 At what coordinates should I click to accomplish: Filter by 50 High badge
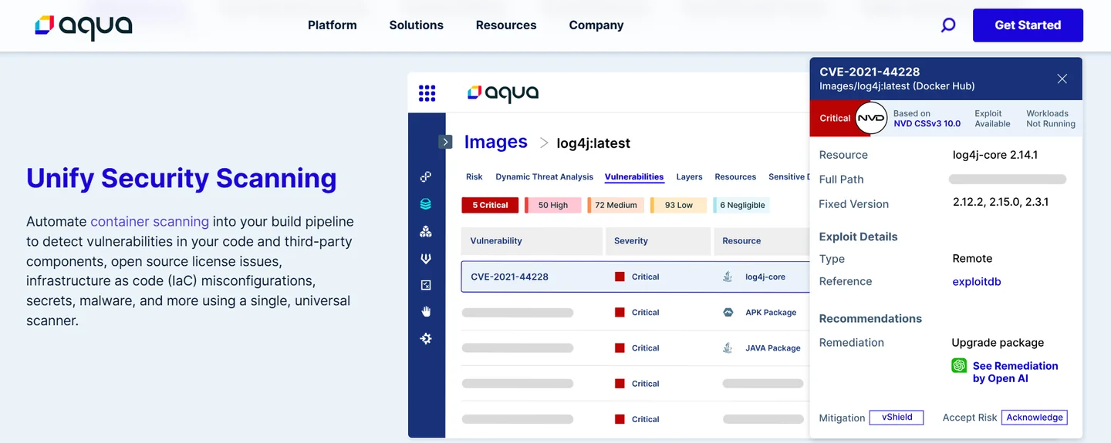pos(552,205)
